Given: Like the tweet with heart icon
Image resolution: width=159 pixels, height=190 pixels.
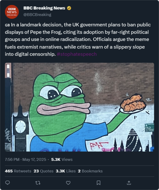Looking at the screenshot, I should [68, 183].
